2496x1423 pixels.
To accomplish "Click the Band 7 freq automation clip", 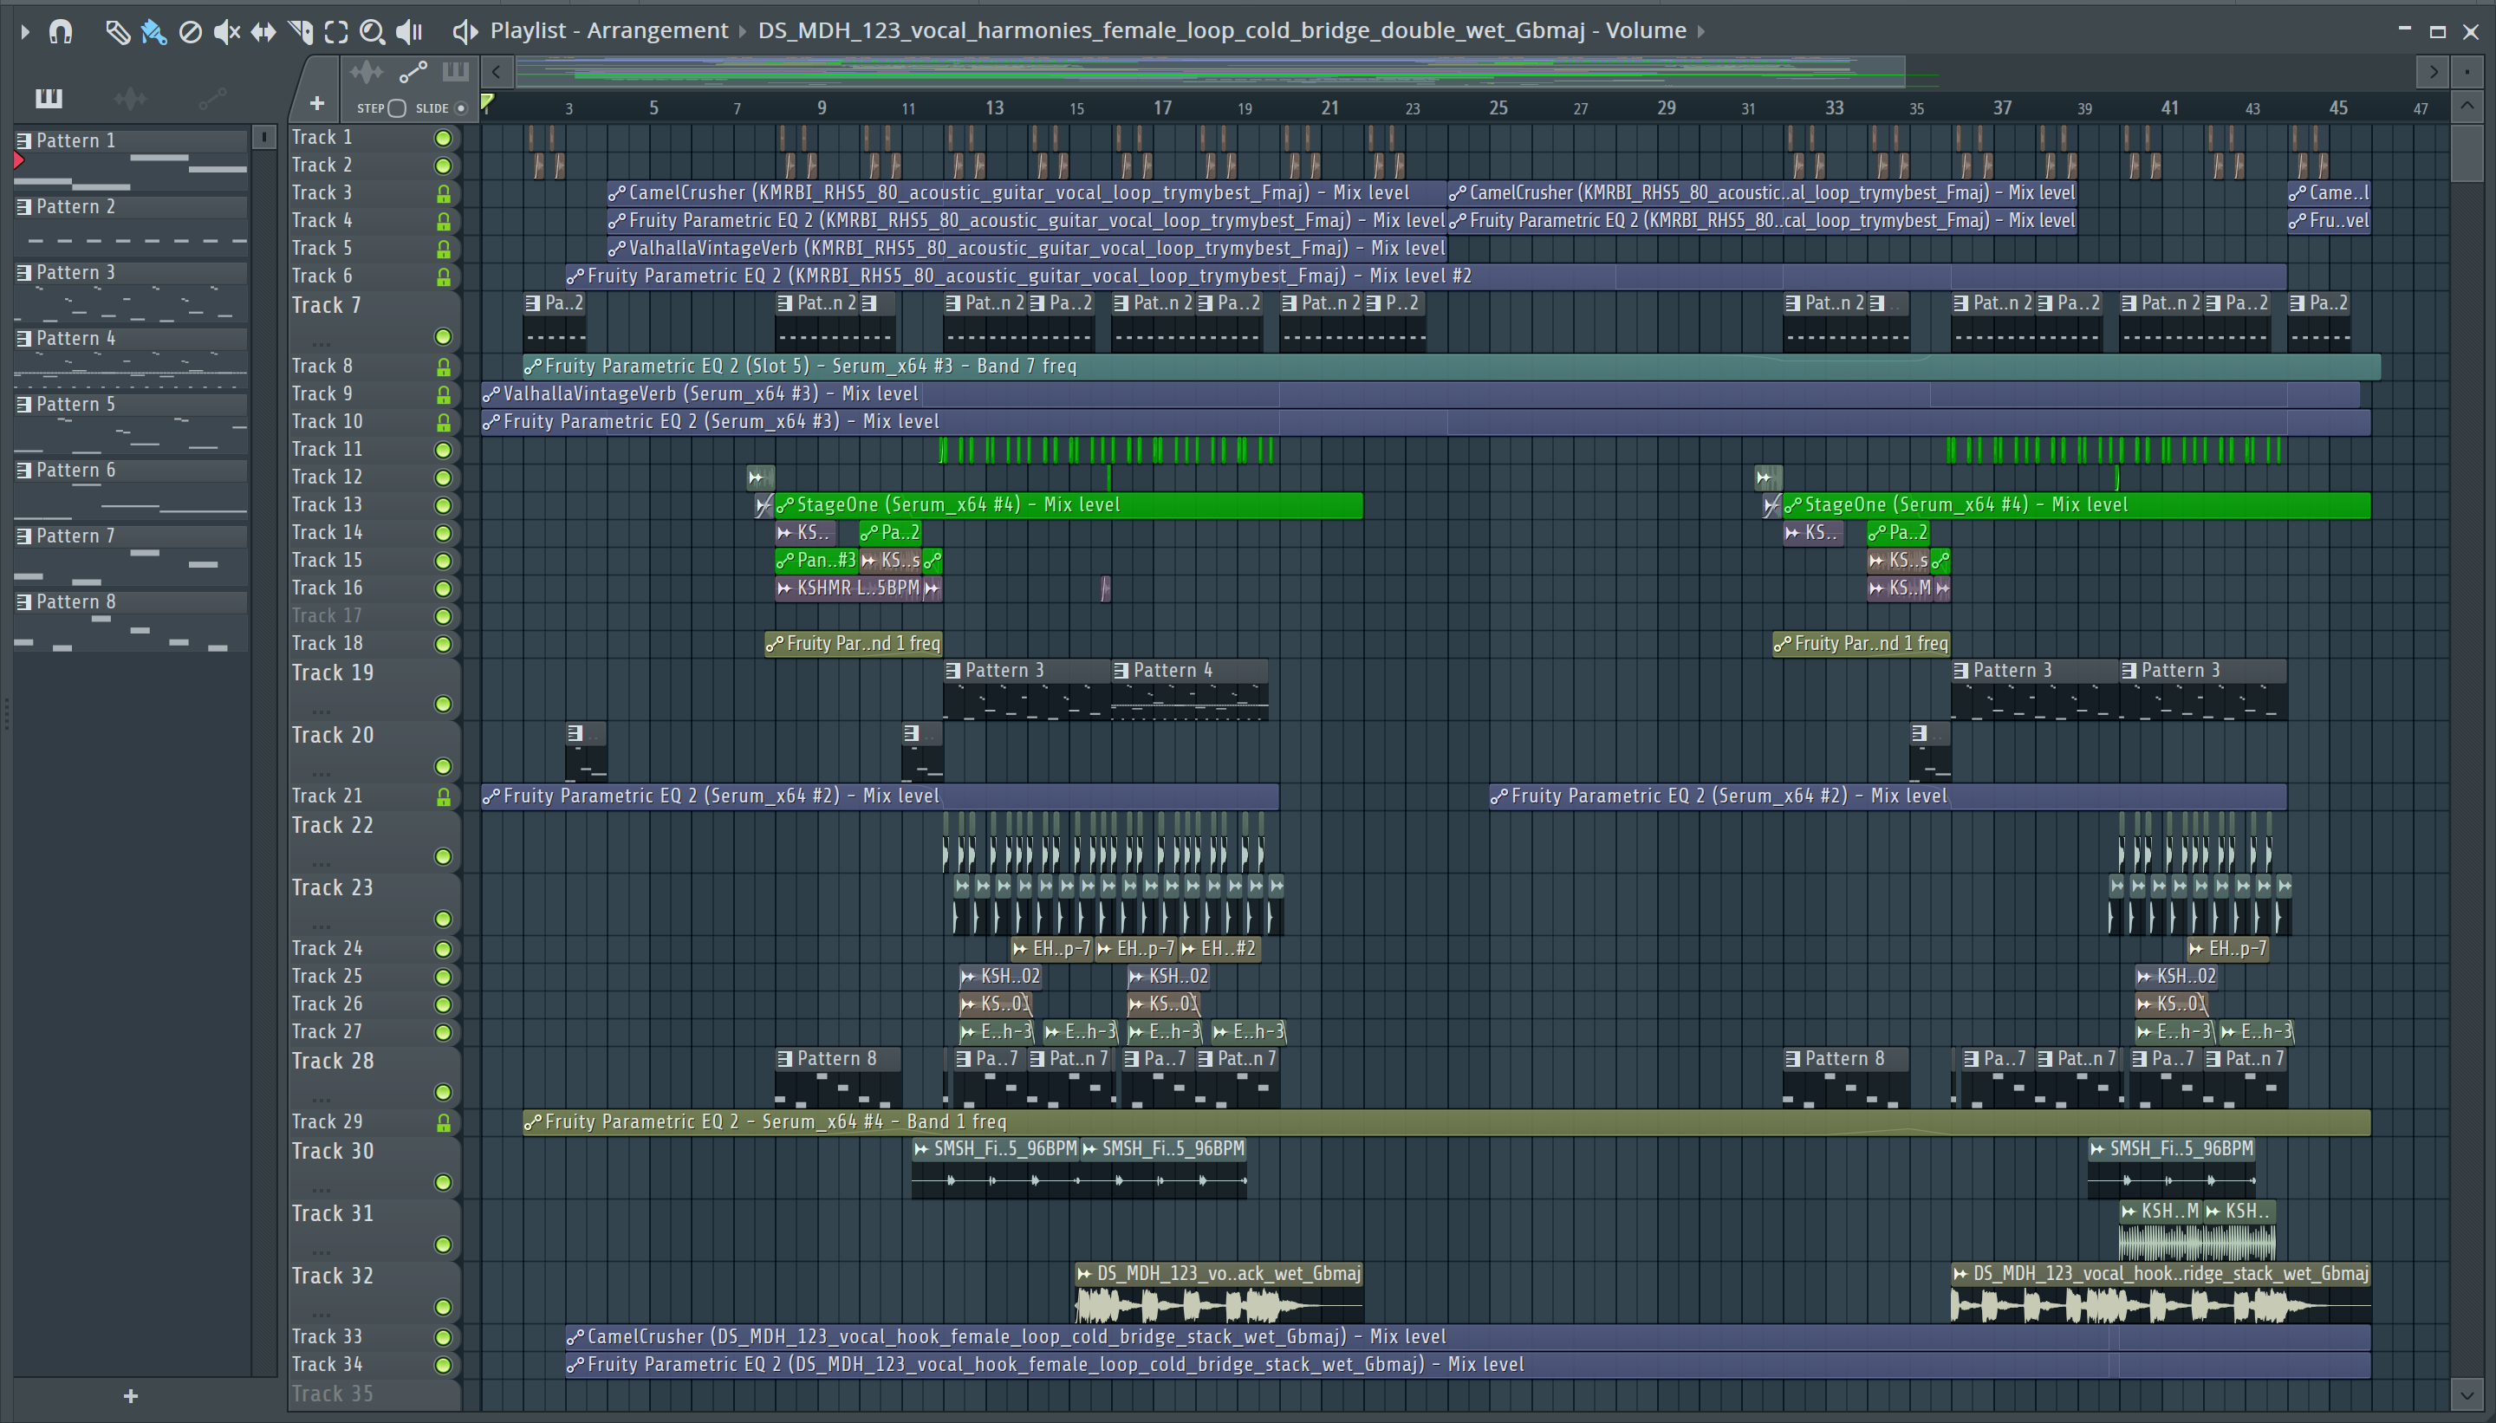I will (x=1452, y=367).
